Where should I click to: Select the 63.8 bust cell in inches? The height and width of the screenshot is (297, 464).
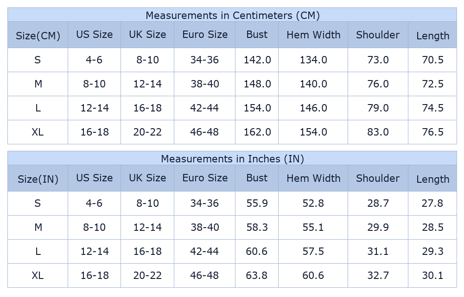tap(257, 275)
